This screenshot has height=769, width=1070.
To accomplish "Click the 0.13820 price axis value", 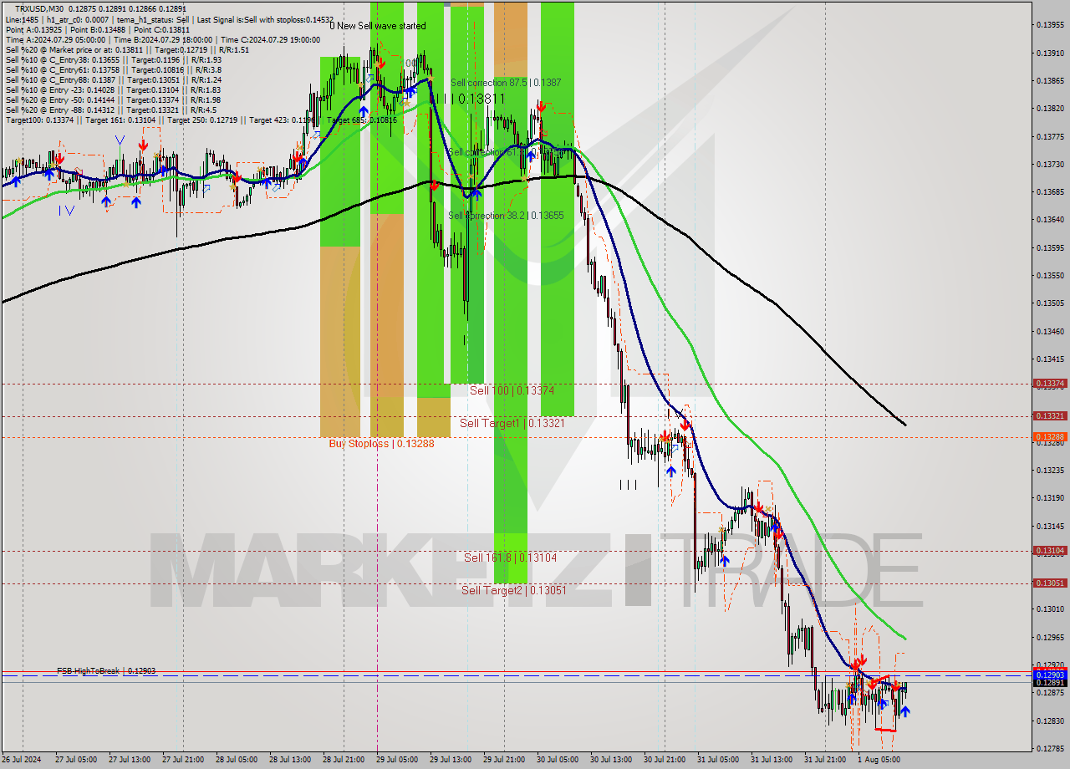I will (x=1050, y=109).
